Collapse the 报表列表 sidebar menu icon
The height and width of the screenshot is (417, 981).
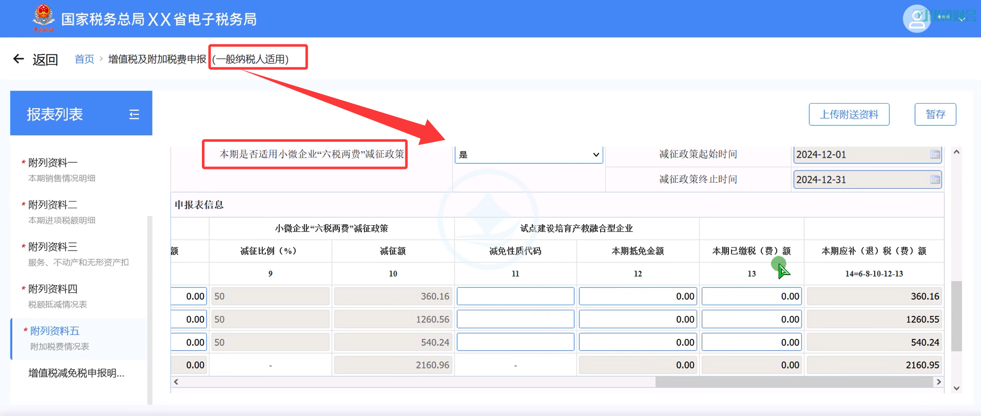tap(134, 114)
